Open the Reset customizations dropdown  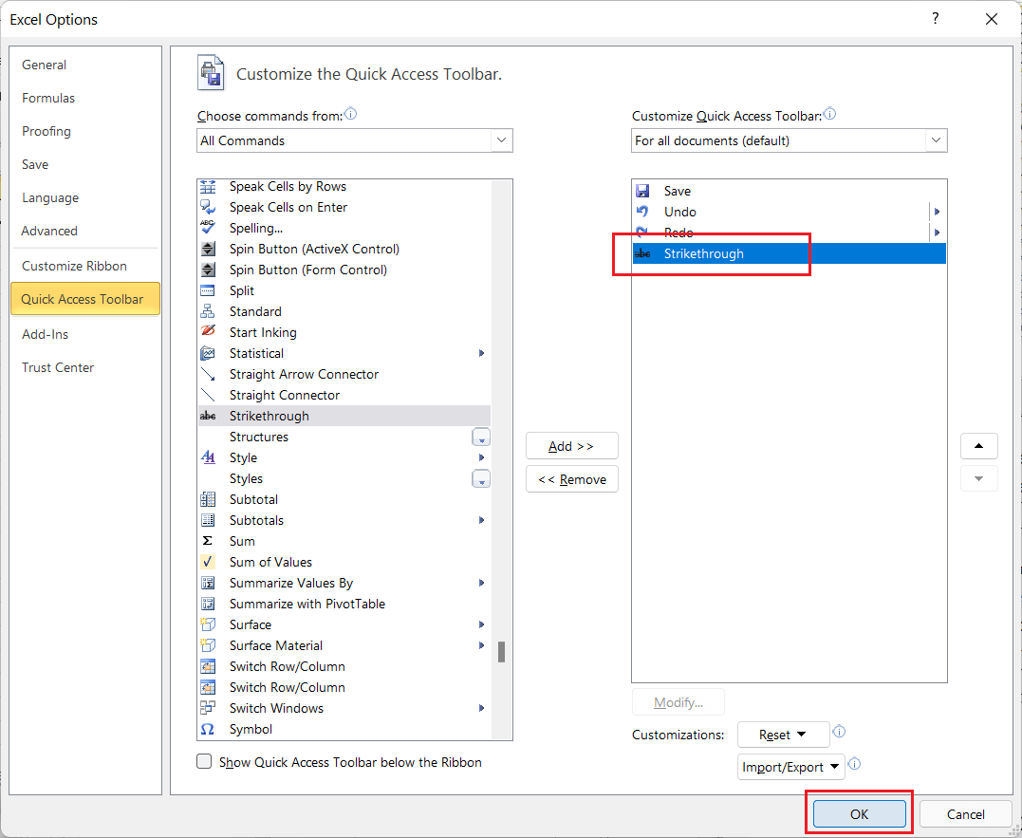click(783, 735)
